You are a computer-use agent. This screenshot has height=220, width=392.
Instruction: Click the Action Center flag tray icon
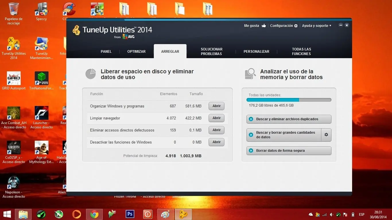346,215
